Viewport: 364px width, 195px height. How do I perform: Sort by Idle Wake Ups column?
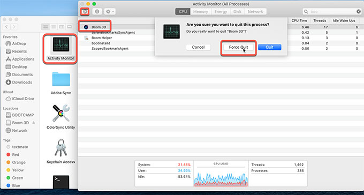[x=344, y=21]
